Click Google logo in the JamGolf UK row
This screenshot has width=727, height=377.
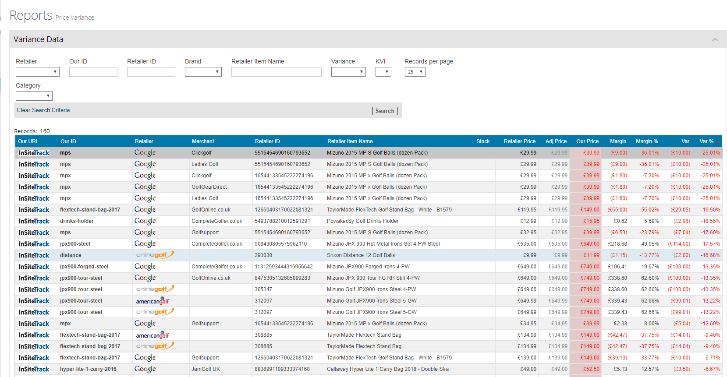tap(145, 369)
